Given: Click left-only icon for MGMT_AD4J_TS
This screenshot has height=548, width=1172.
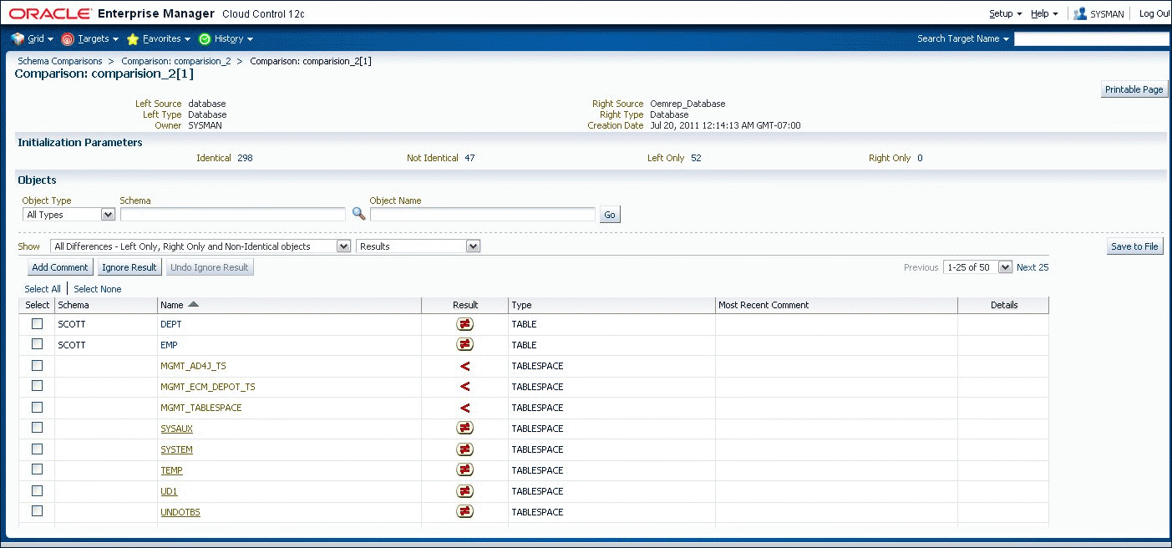Looking at the screenshot, I should pos(465,366).
